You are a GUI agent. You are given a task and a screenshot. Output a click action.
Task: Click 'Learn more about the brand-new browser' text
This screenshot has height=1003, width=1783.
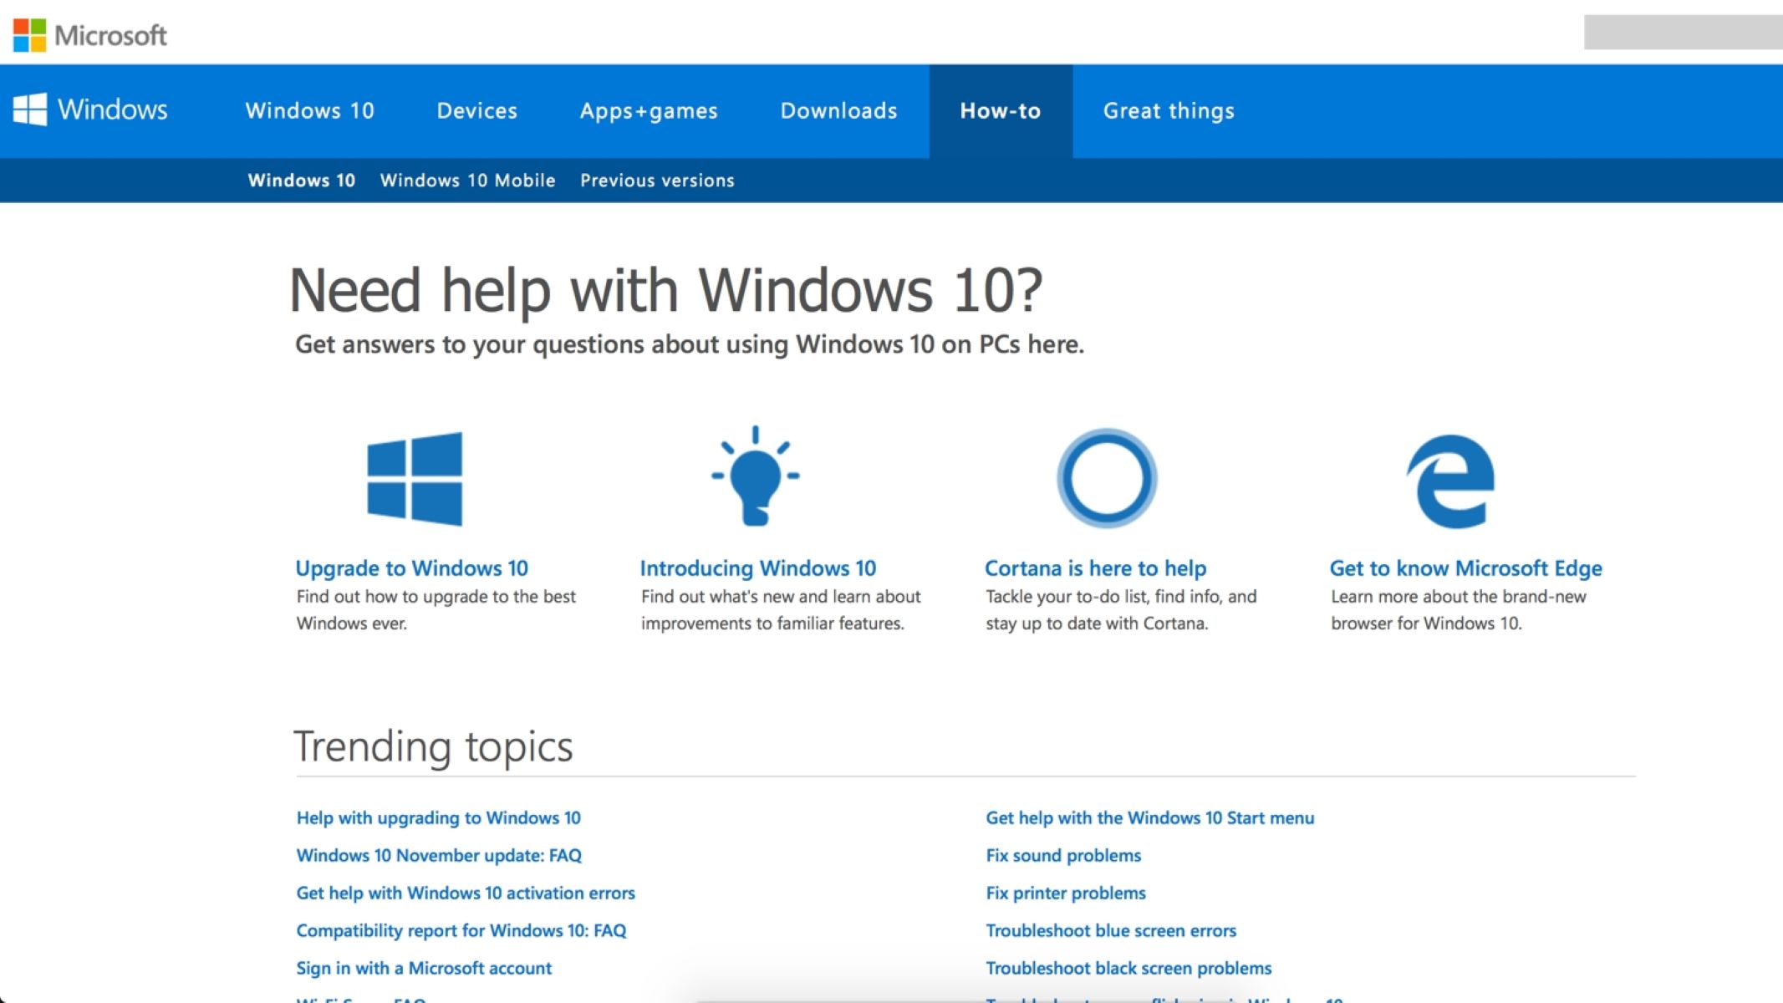[1459, 609]
